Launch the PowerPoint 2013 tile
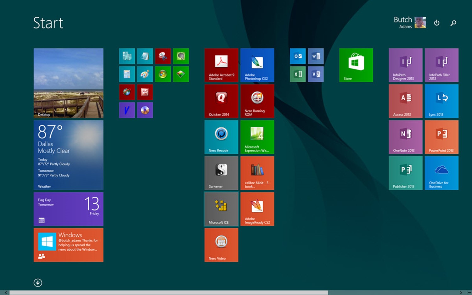The height and width of the screenshot is (295, 472). coord(441,137)
